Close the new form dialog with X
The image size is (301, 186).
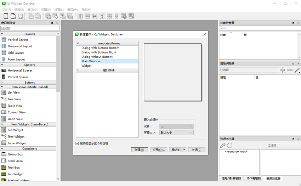click(x=205, y=34)
